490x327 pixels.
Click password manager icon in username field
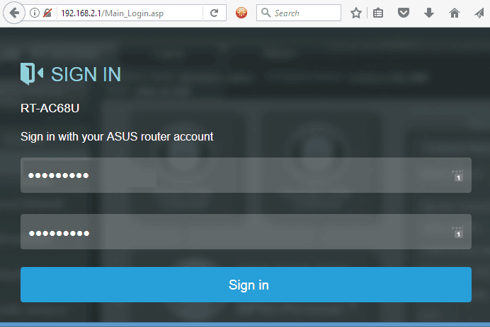(x=458, y=175)
